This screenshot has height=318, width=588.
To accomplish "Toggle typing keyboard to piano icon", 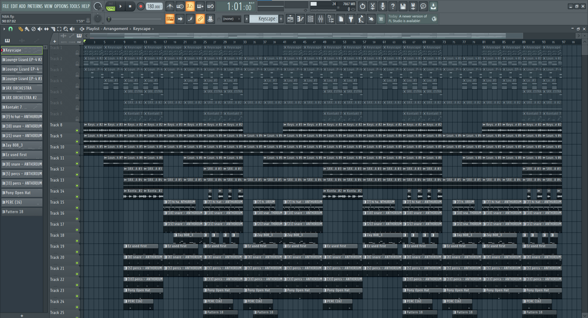I will (170, 19).
